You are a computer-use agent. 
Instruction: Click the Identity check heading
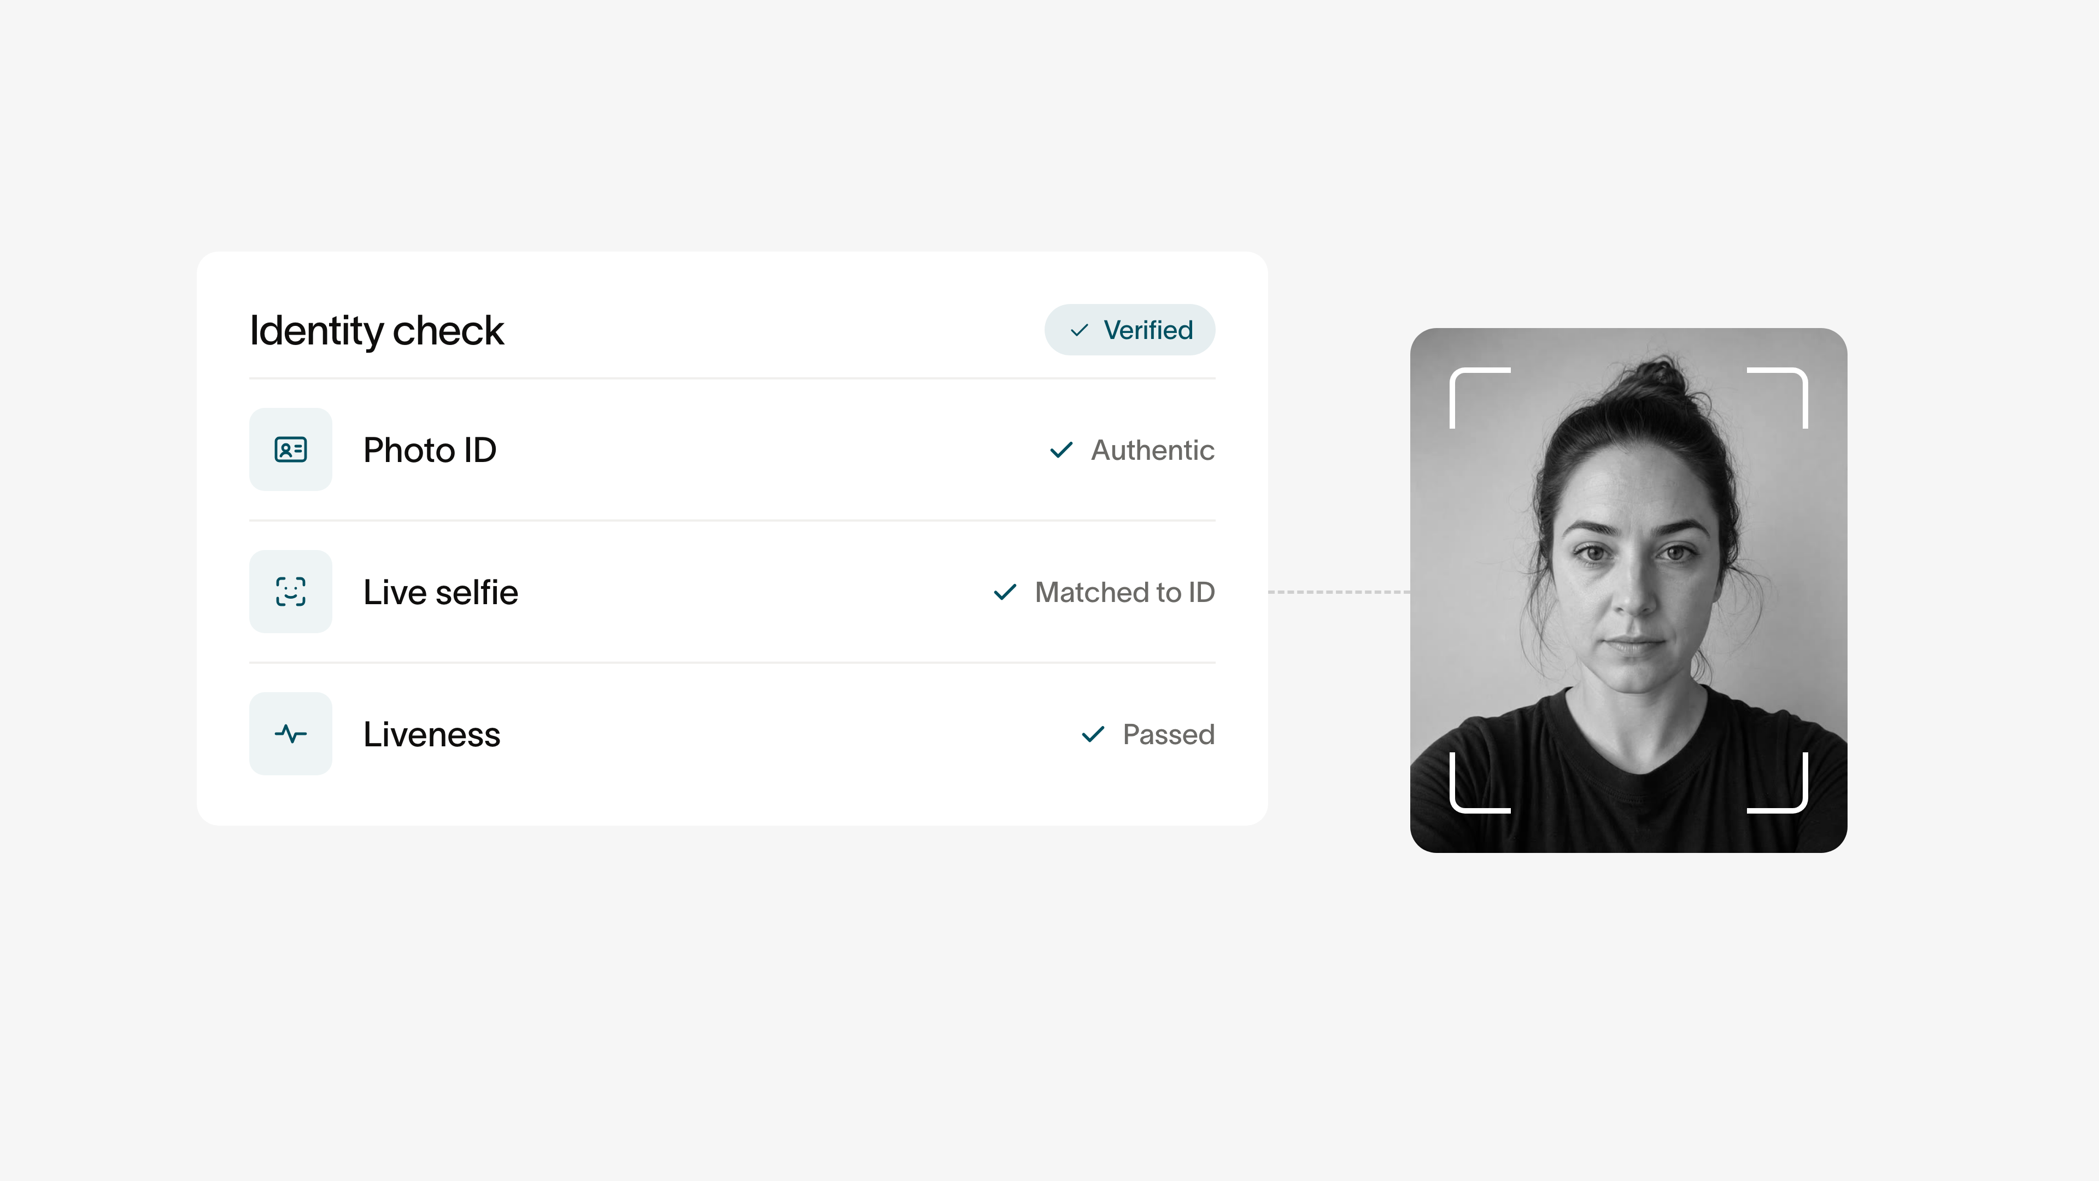[377, 331]
